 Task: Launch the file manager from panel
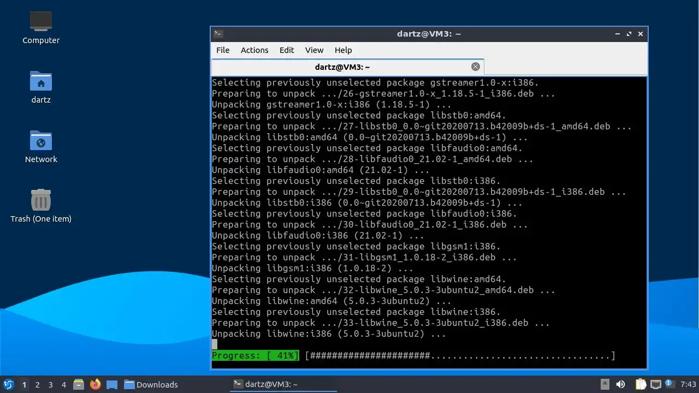(79, 384)
